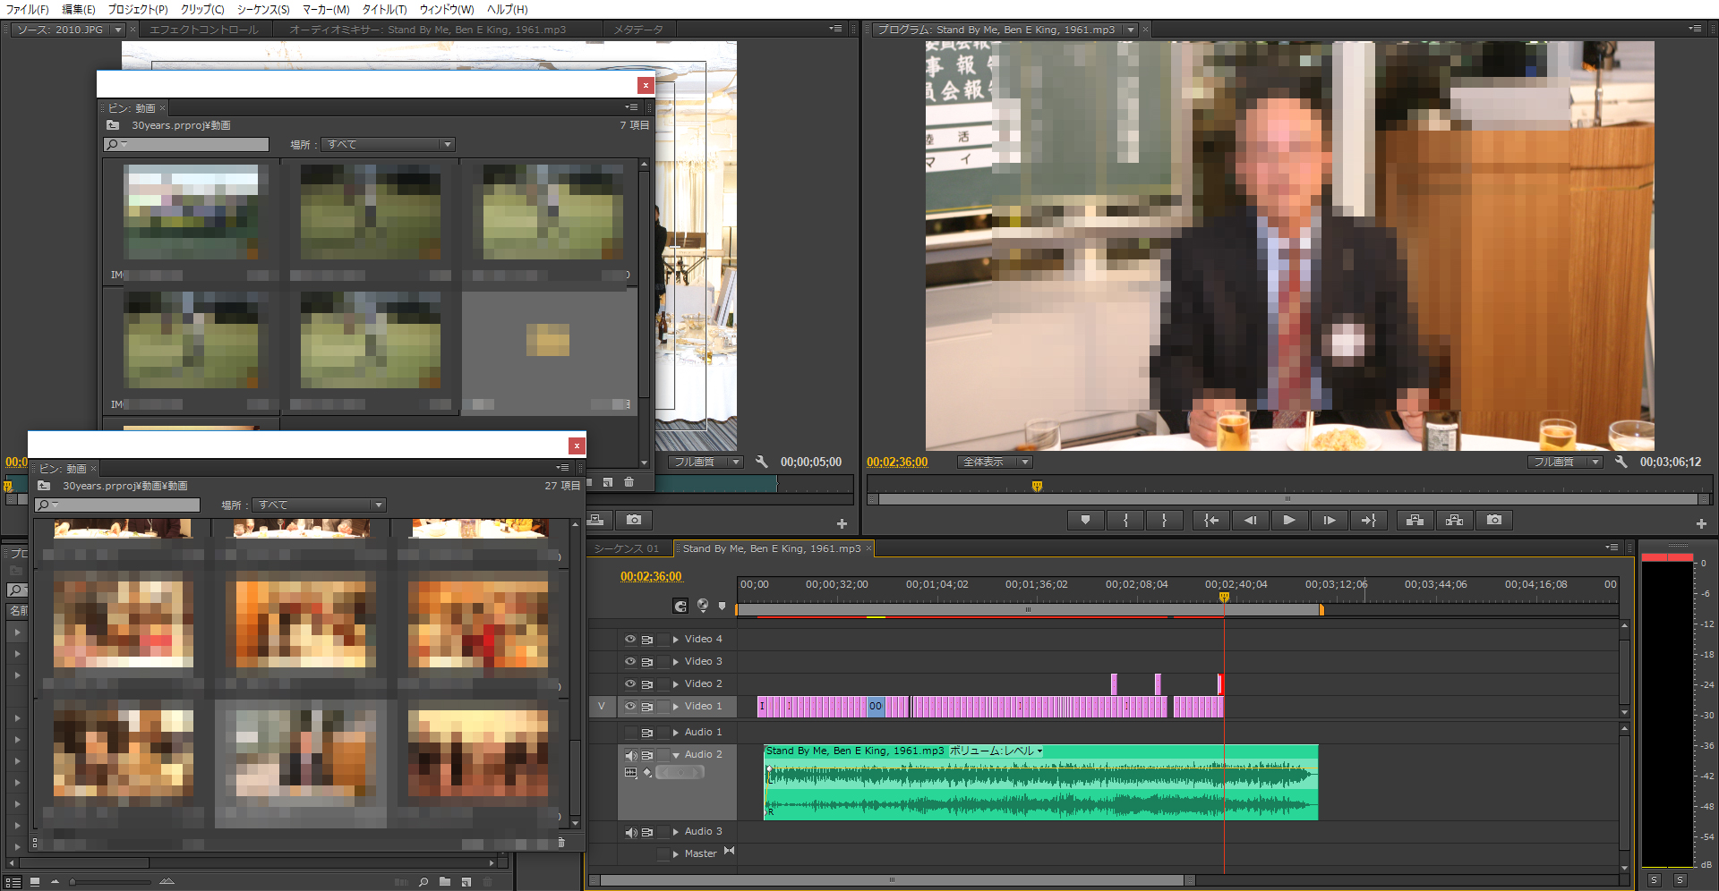Click the Program monitor playhead marker

coord(1037,486)
